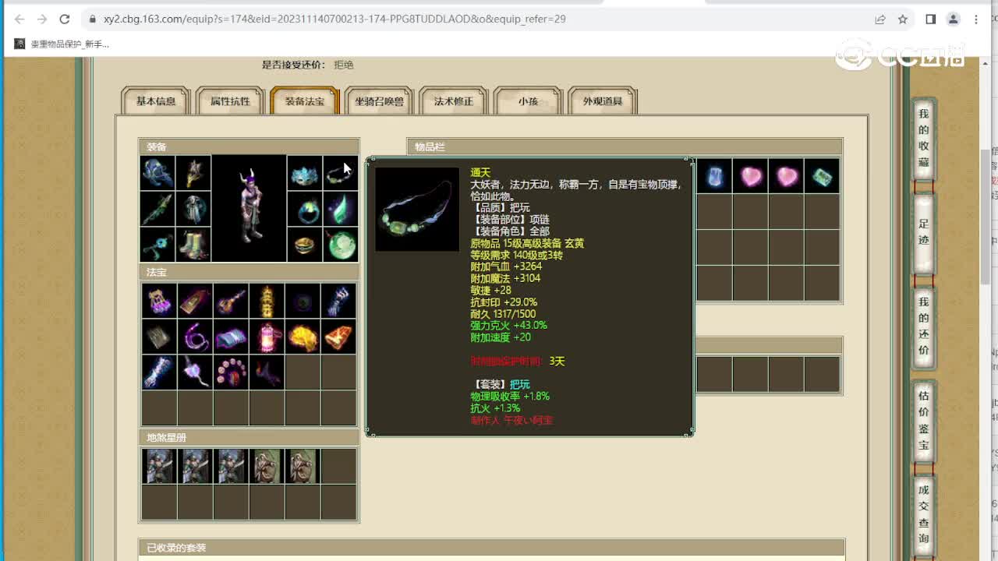Go back with the browser back arrow

point(19,19)
